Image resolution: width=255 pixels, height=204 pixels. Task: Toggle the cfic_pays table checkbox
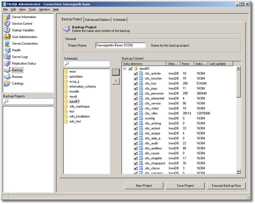(x=136, y=89)
